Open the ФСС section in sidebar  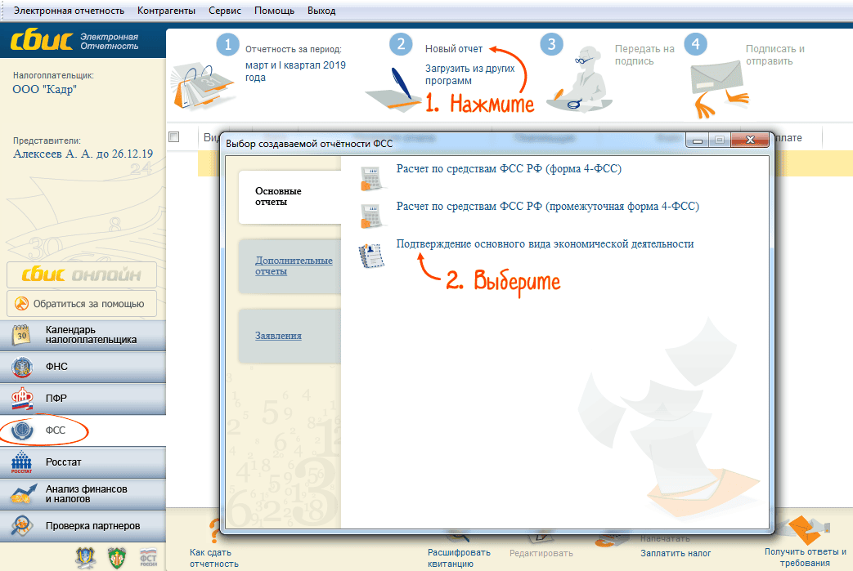tap(56, 430)
